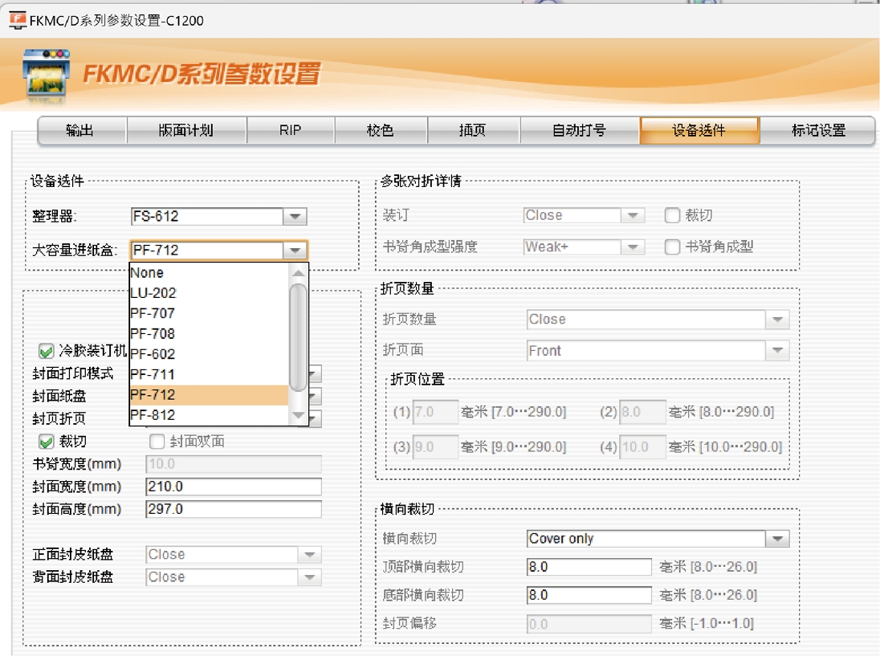Expand the 整理器 FS-612 dropdown
The height and width of the screenshot is (656, 880).
[295, 216]
